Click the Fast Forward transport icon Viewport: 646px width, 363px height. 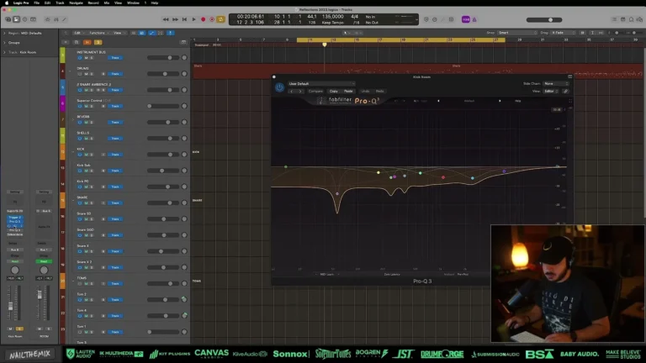pos(176,18)
